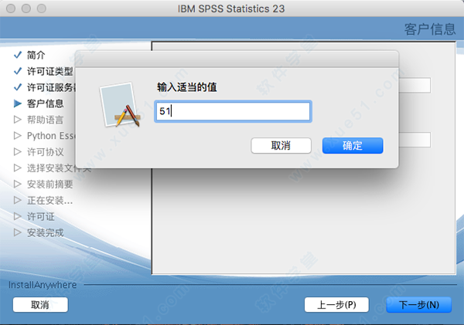The width and height of the screenshot is (464, 325).
Task: Focus the text field containing 51
Action: click(233, 111)
